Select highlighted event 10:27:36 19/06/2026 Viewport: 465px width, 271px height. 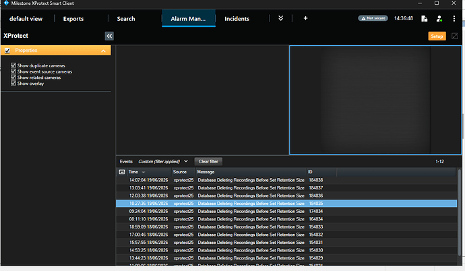[x=286, y=204]
